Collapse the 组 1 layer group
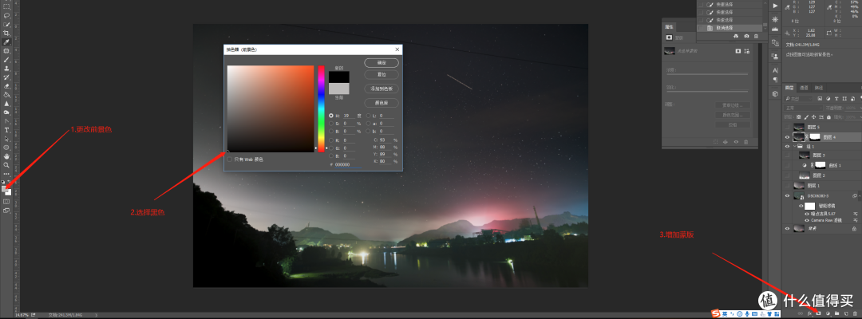The height and width of the screenshot is (319, 862). pos(794,147)
